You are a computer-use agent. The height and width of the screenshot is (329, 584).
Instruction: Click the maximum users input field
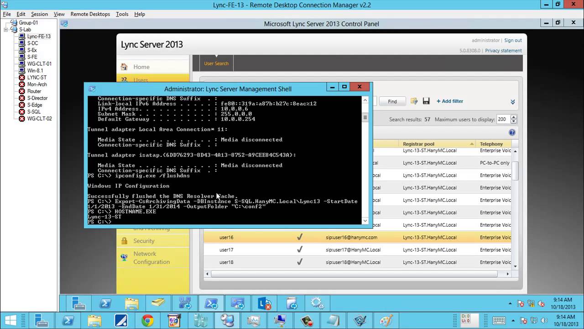504,119
